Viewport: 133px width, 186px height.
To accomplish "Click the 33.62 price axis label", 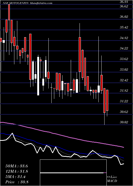I will (124, 59).
